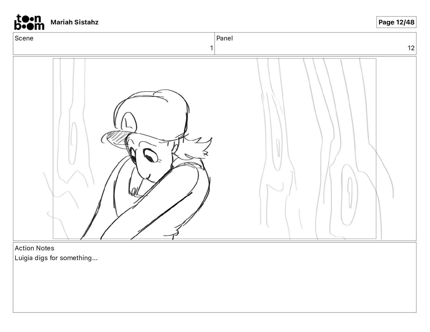Click the 'Panel' label
This screenshot has height=332, width=430.
click(x=225, y=38)
